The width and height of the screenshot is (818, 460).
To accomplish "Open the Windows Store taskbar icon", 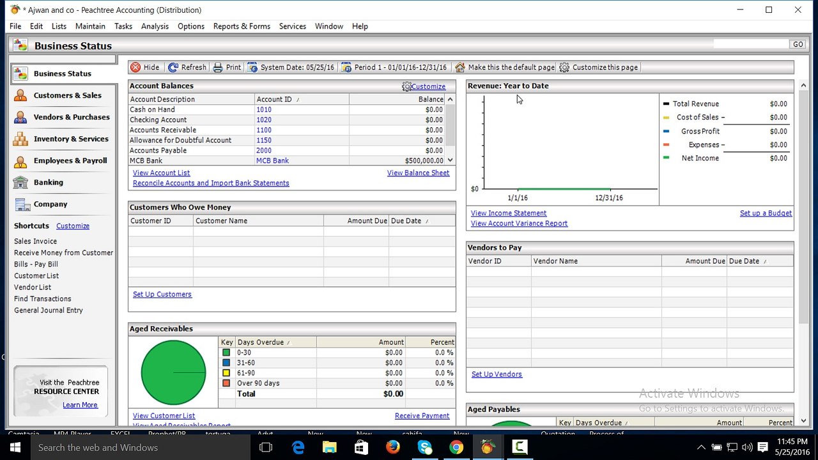I will [x=361, y=447].
